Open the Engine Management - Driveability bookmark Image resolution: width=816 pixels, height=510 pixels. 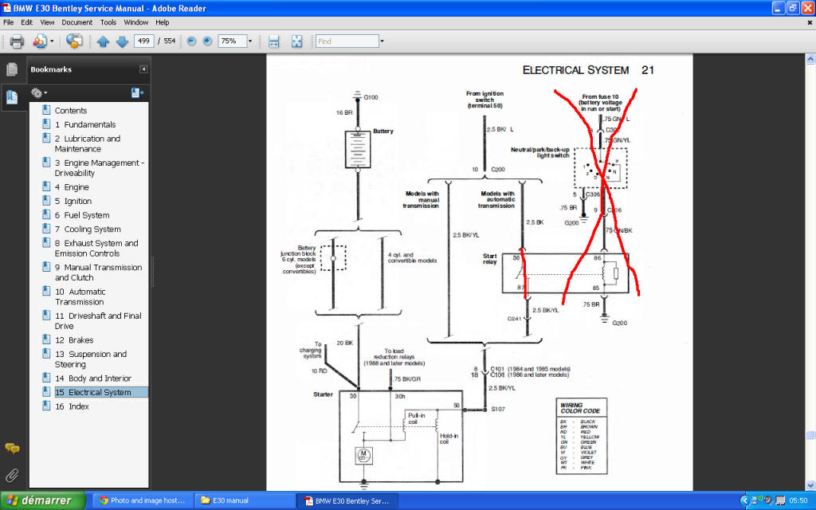(100, 168)
